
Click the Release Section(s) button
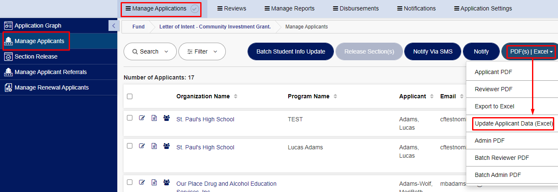tap(369, 51)
